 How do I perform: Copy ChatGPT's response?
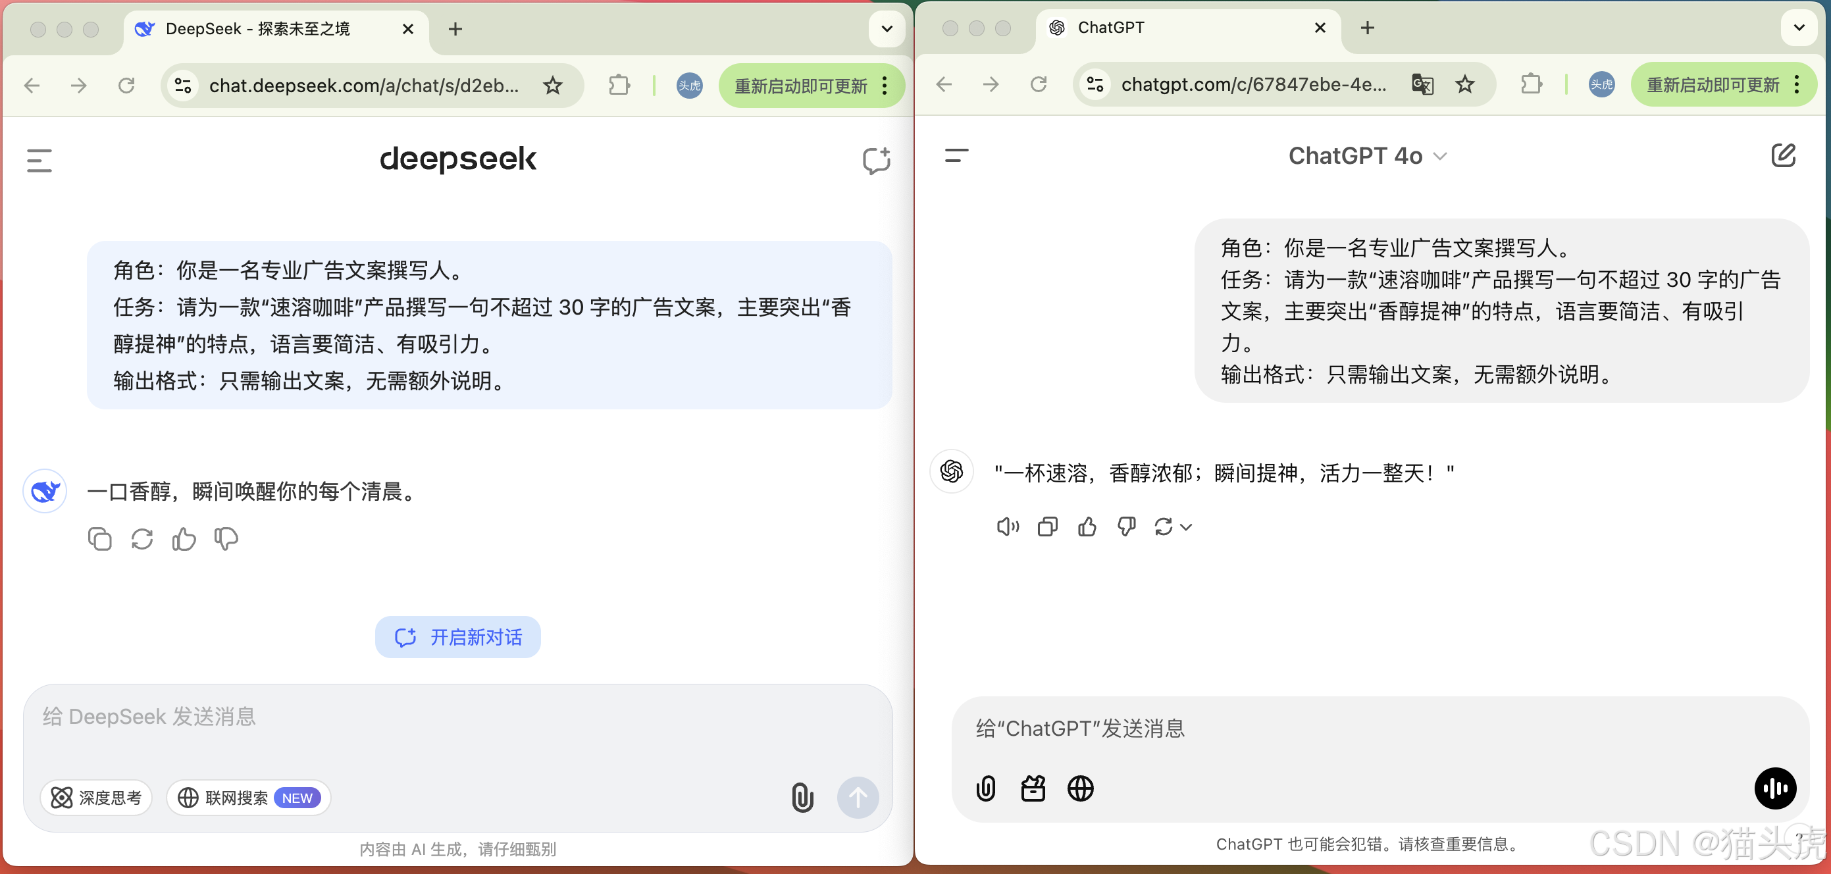(x=1047, y=527)
